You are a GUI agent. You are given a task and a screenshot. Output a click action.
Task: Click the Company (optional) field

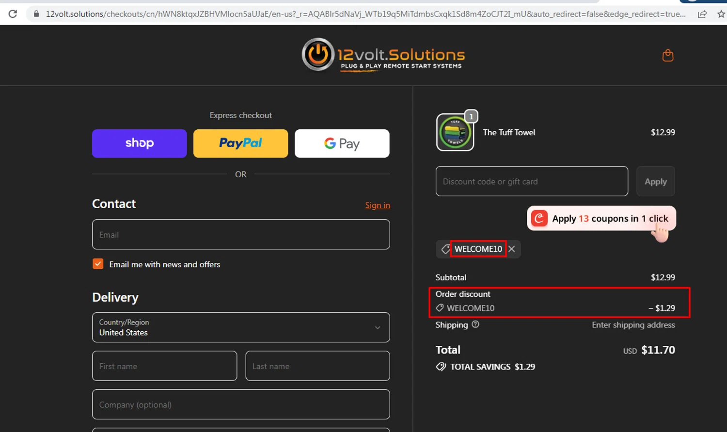pyautogui.click(x=241, y=404)
